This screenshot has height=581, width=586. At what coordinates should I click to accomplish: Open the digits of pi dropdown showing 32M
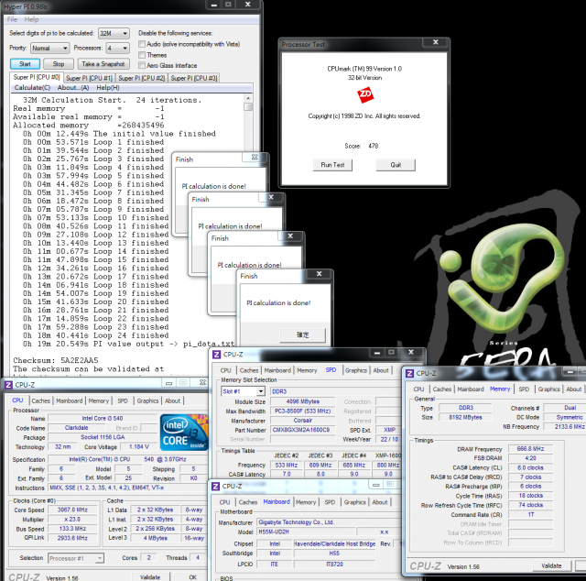click(x=114, y=33)
